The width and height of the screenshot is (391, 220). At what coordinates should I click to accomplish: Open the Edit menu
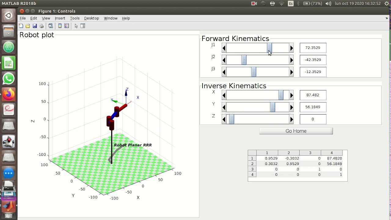tap(34, 18)
